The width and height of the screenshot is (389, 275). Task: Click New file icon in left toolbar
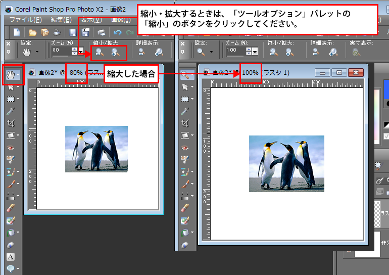[17, 32]
